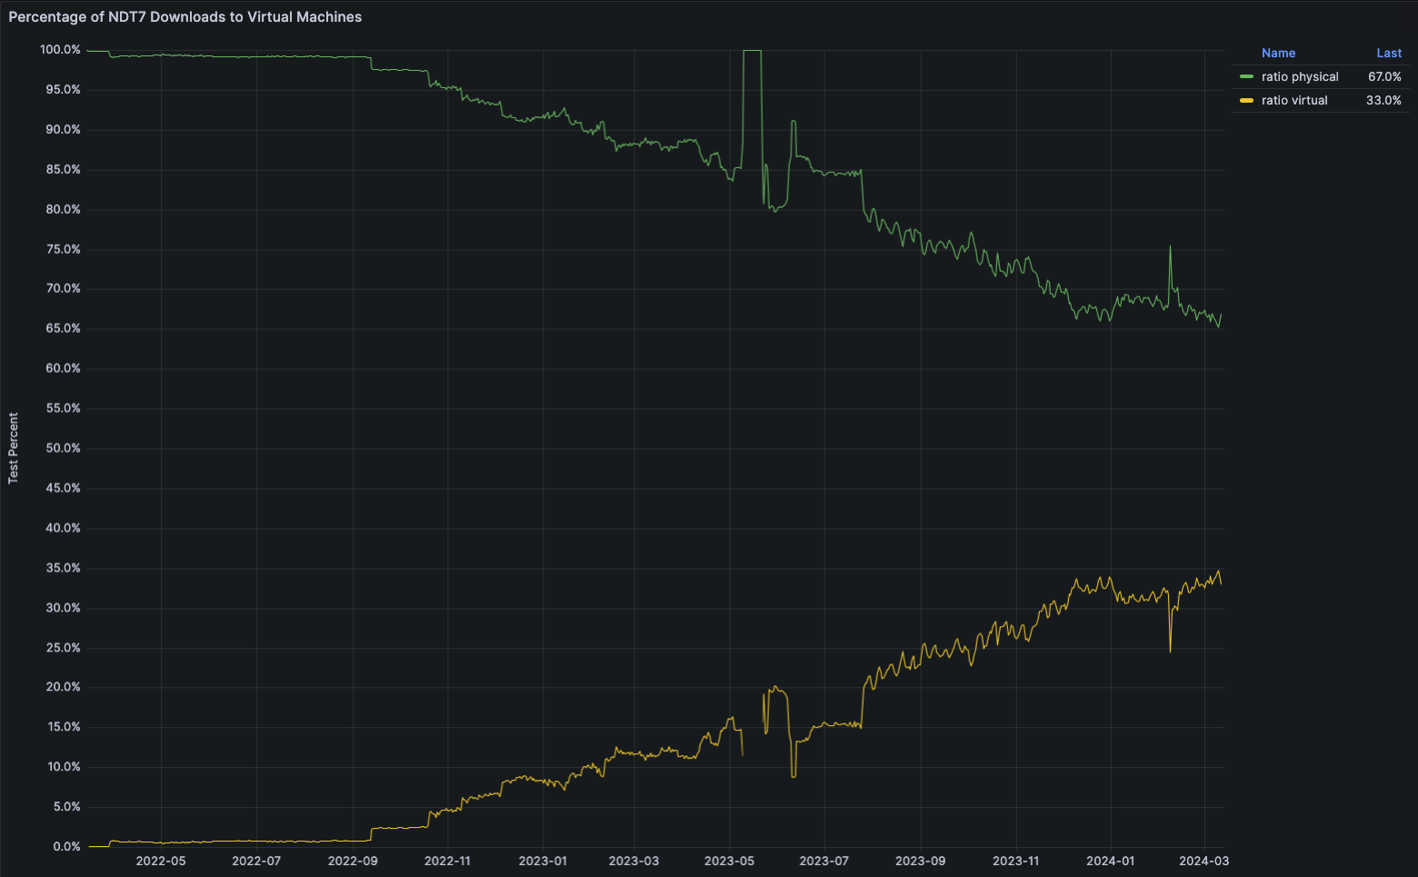The image size is (1418, 877).
Task: Sort the legend by the Name column
Action: pos(1278,53)
